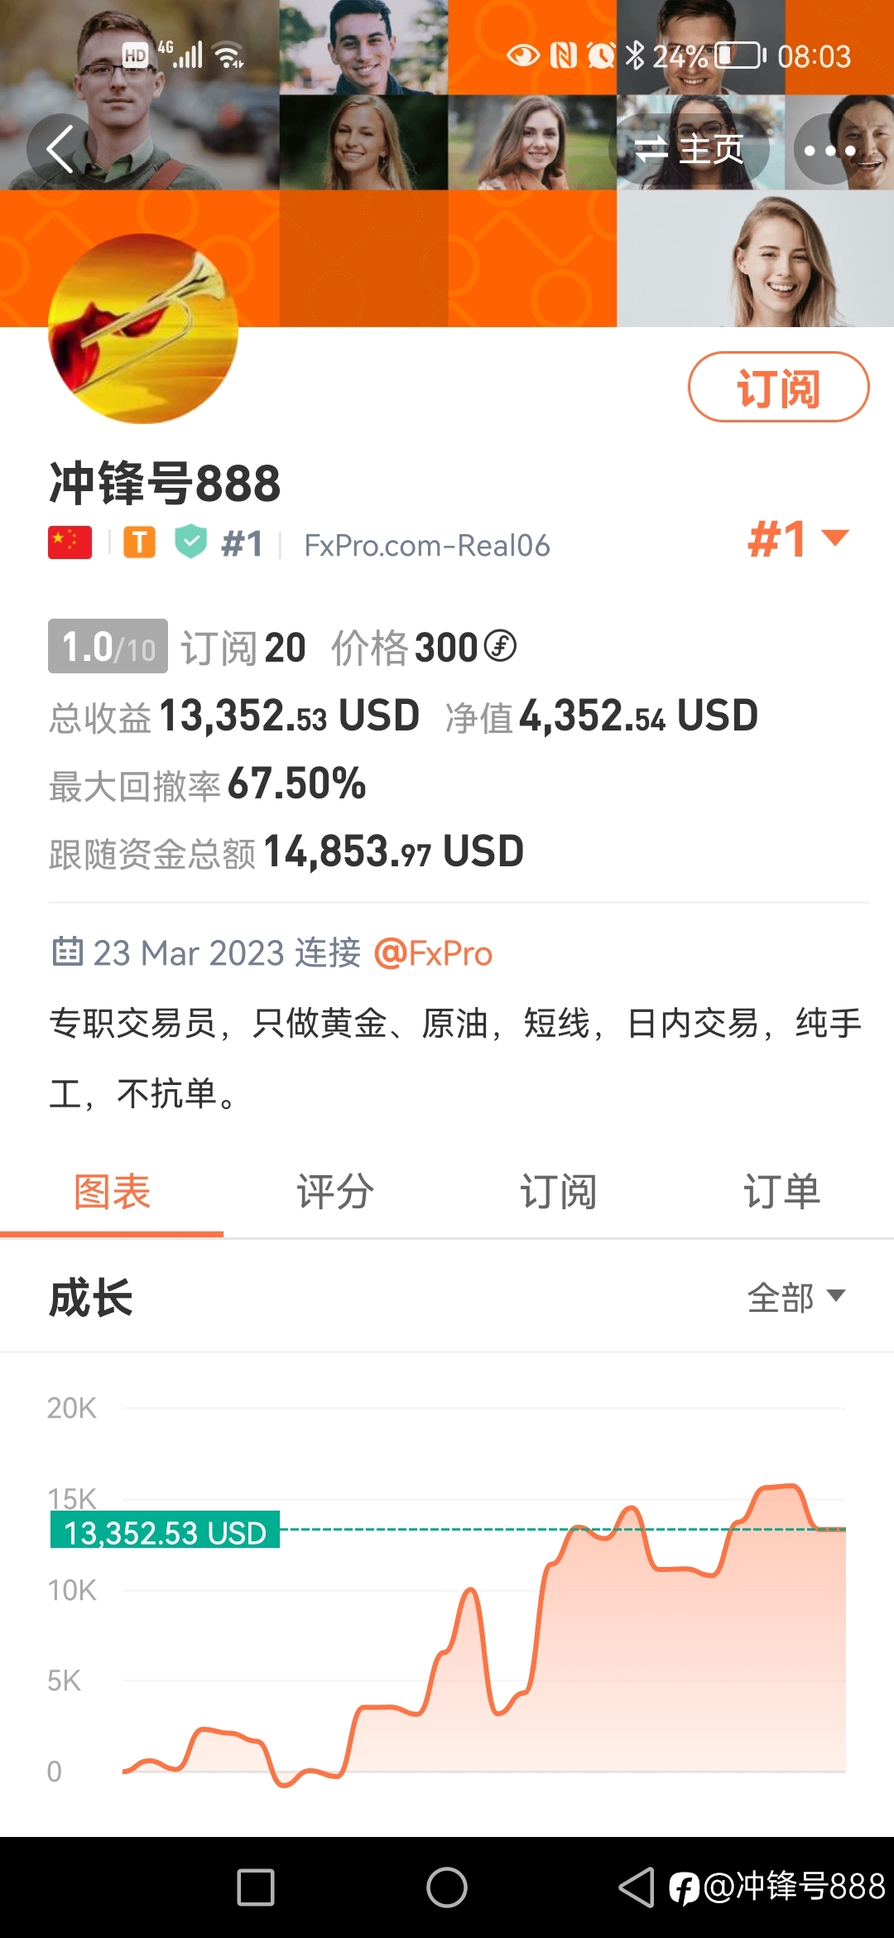Click the 订阅 subscribe button
Image resolution: width=894 pixels, height=1938 pixels.
click(x=778, y=387)
